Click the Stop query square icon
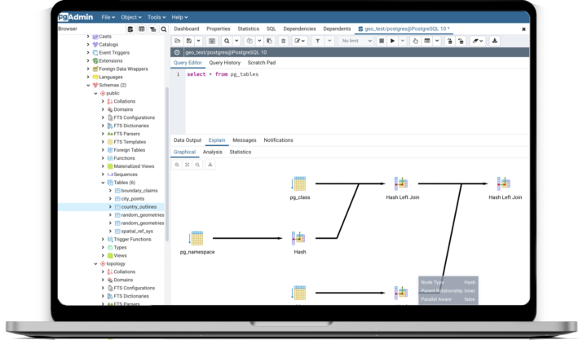Screen dimensions: 583x340 coord(381,41)
